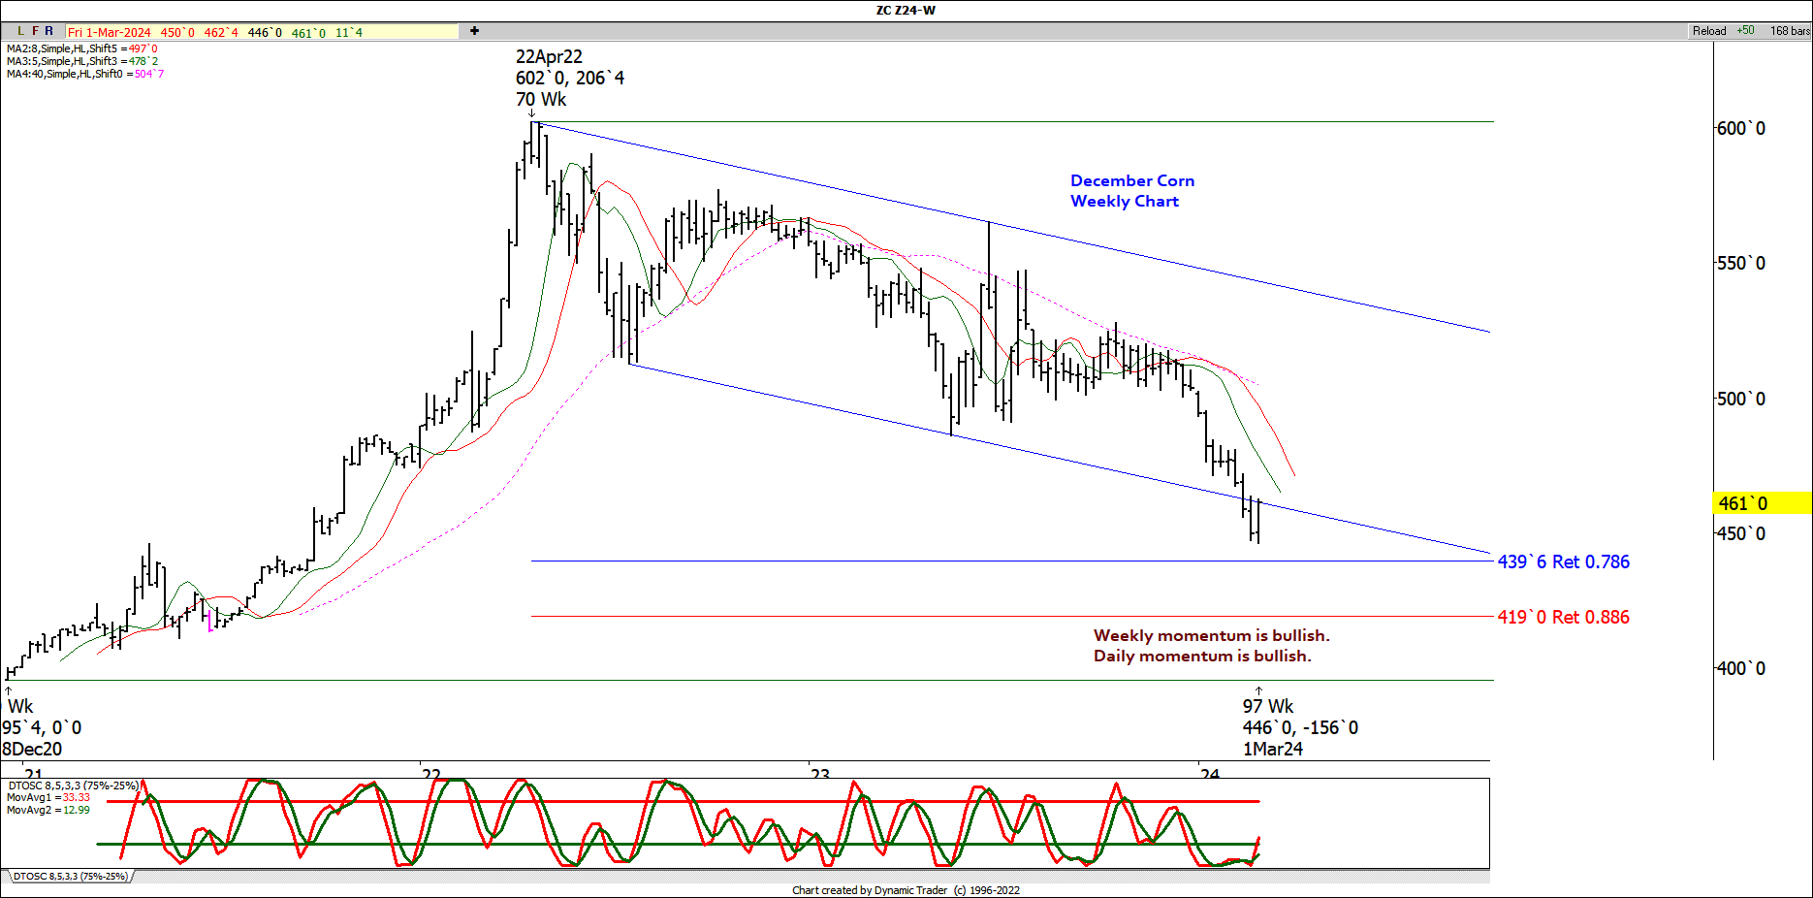Click the low value 446`0 in data bar
Screen dimensions: 1813x898
(265, 32)
